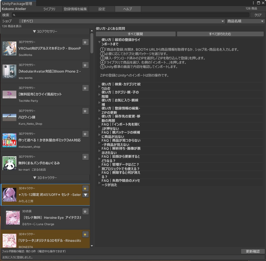The width and height of the screenshot is (266, 261).
Task: Click the 更新確認 button
Action: 253,251
